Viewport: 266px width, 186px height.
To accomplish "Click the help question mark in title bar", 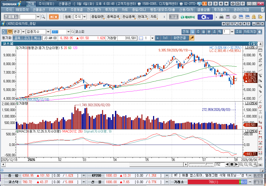I will [x=248, y=24].
